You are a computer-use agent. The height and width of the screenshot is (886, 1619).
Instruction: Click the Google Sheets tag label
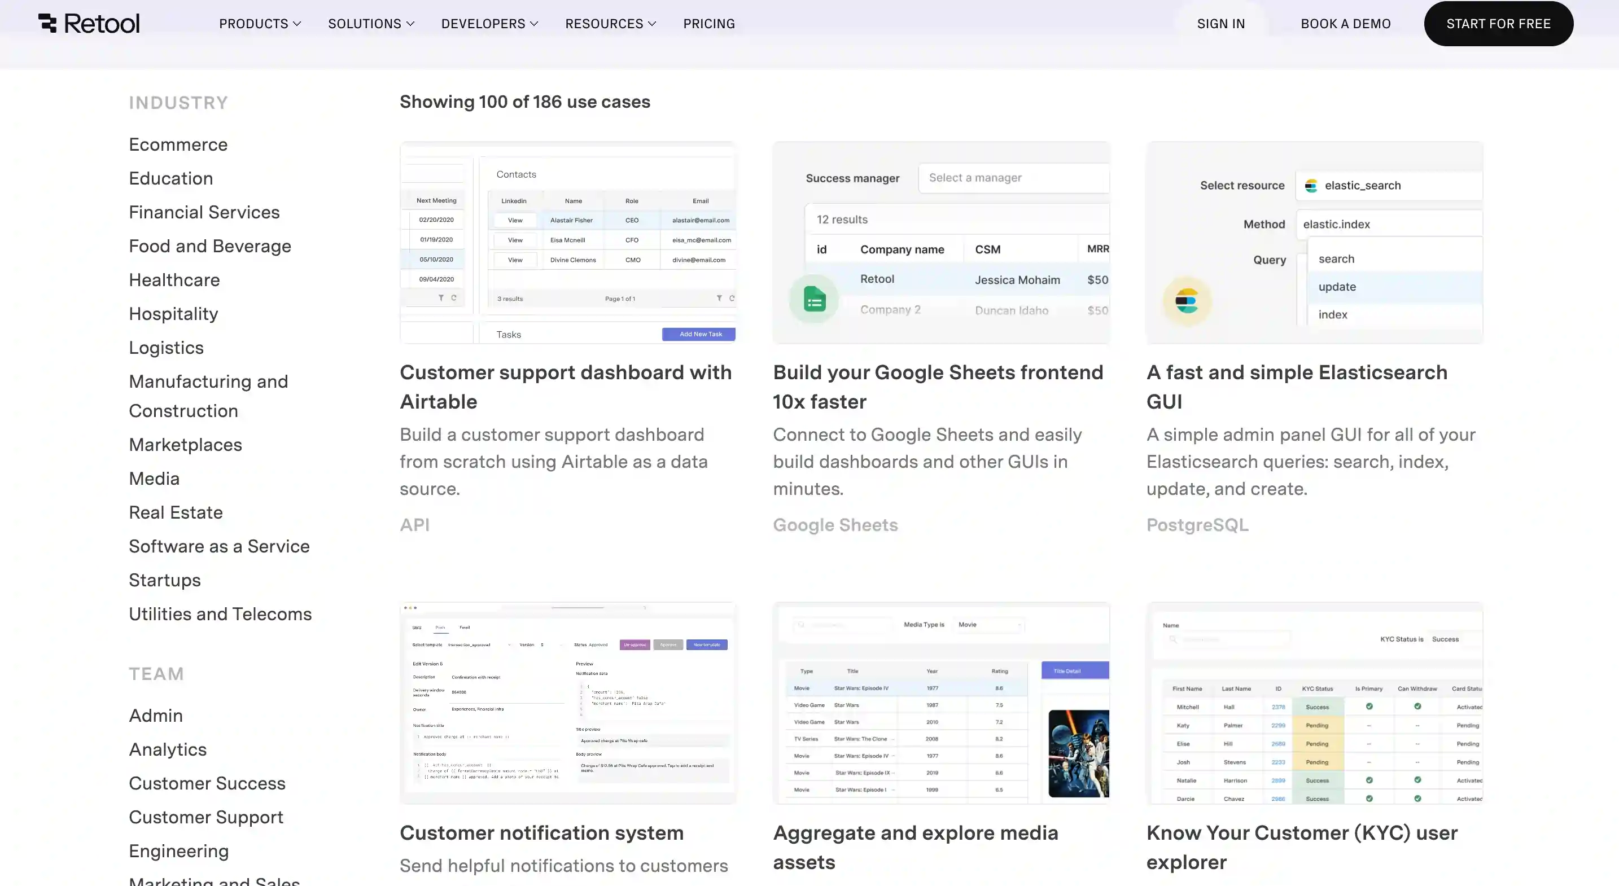click(835, 525)
